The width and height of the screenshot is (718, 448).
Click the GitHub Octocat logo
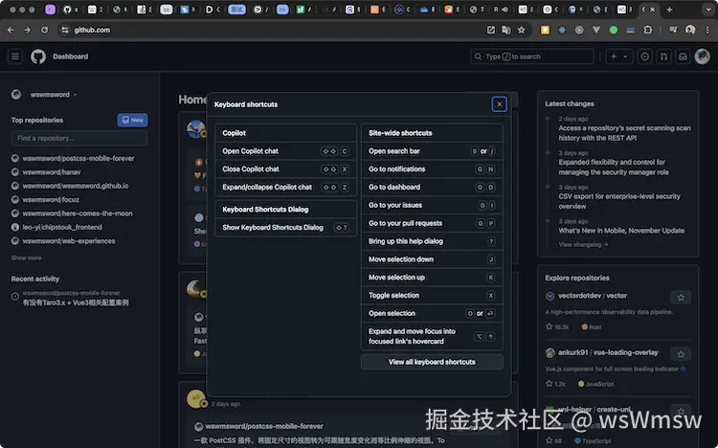(38, 56)
